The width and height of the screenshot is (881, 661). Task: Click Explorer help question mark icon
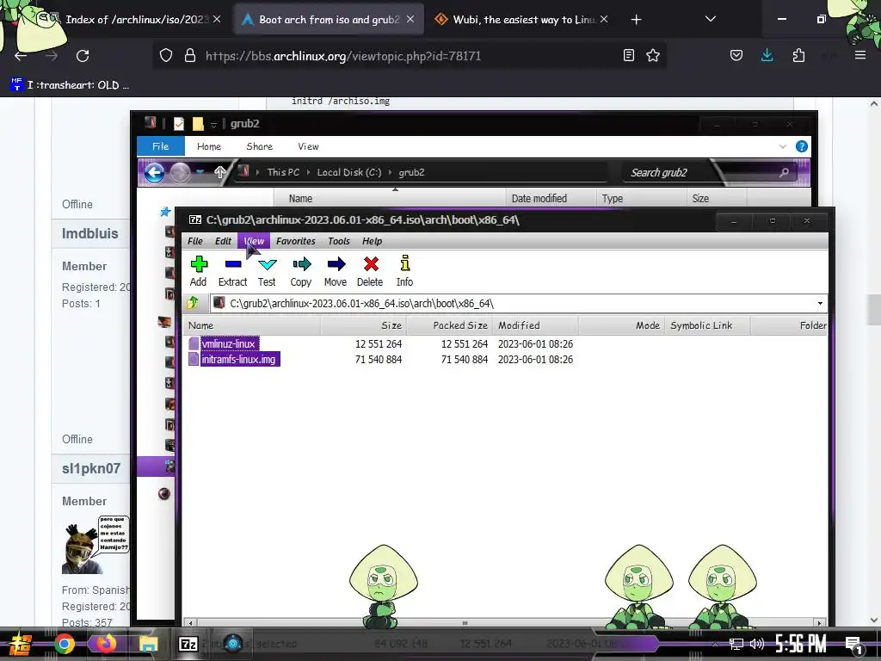pyautogui.click(x=801, y=146)
